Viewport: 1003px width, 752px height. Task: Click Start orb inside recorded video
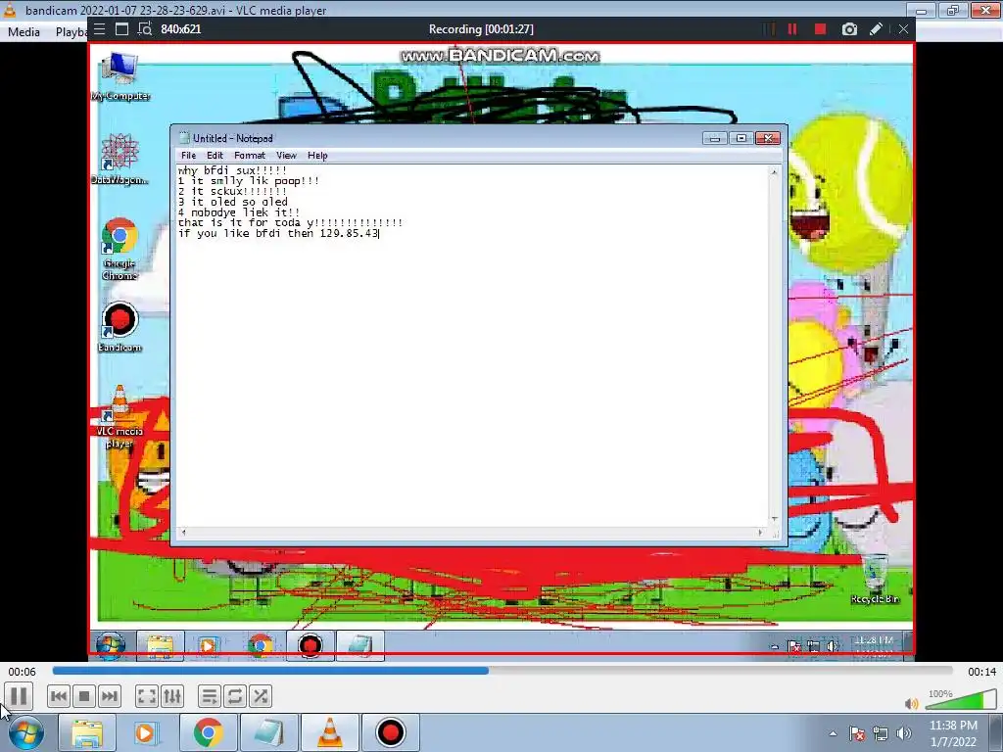click(x=111, y=646)
